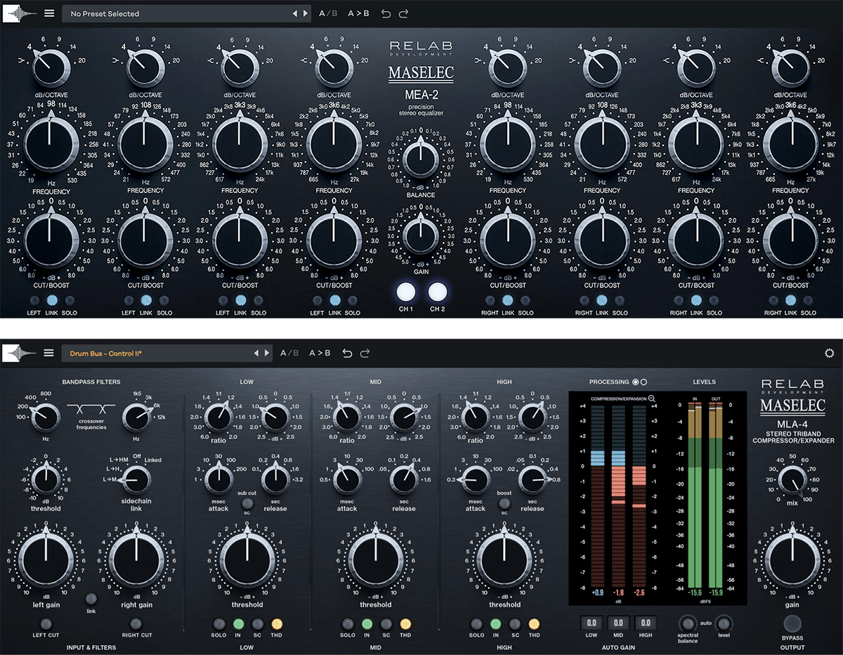Click the '-15.9' output level readout

tap(716, 593)
